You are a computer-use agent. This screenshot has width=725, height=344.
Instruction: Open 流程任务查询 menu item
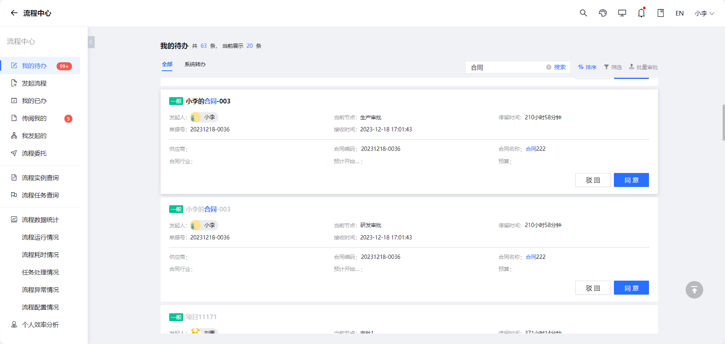40,195
